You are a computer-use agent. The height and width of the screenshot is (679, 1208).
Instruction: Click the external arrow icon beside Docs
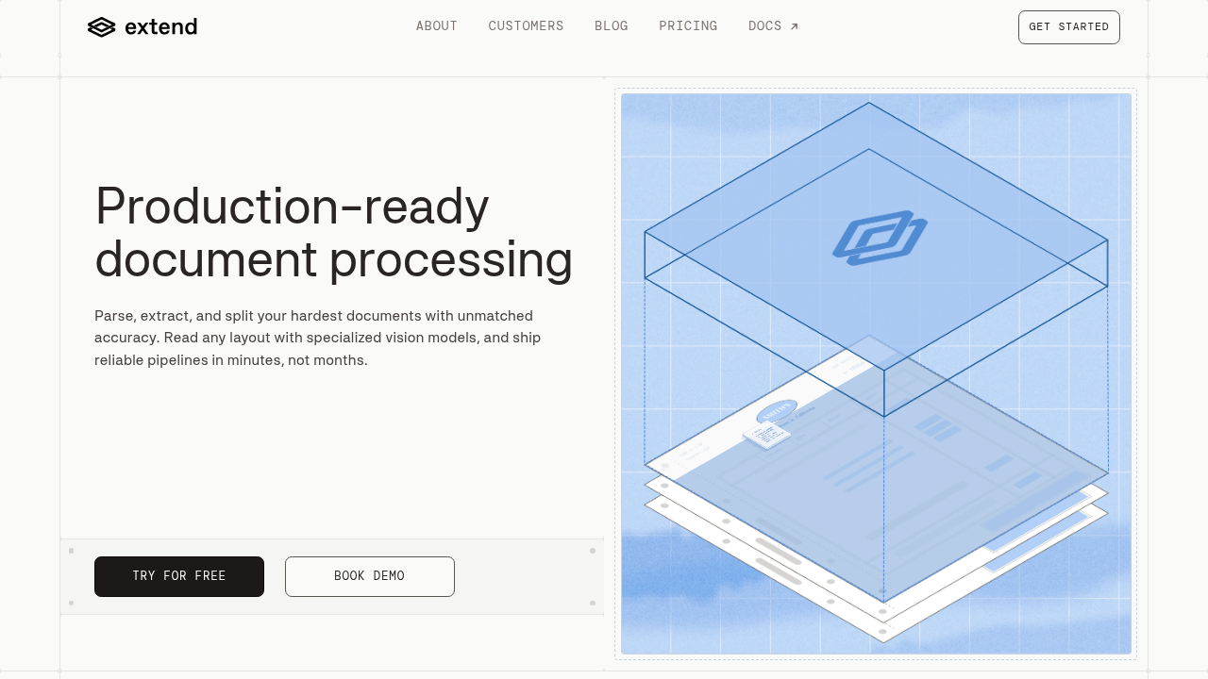tap(795, 26)
